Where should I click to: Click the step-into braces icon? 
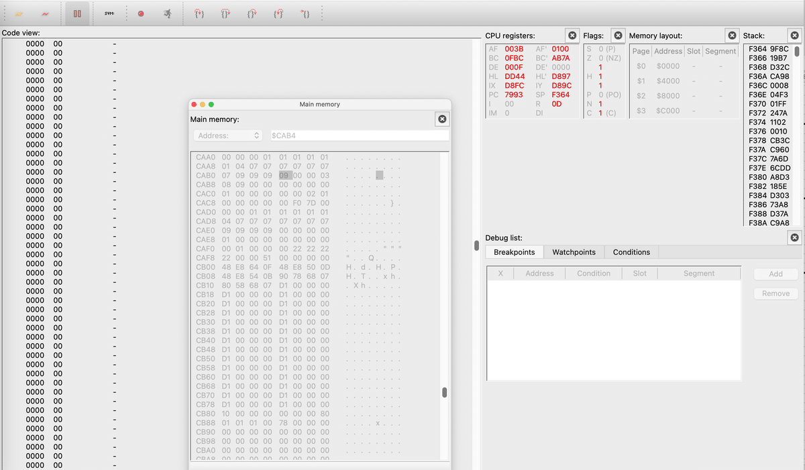[x=199, y=13]
